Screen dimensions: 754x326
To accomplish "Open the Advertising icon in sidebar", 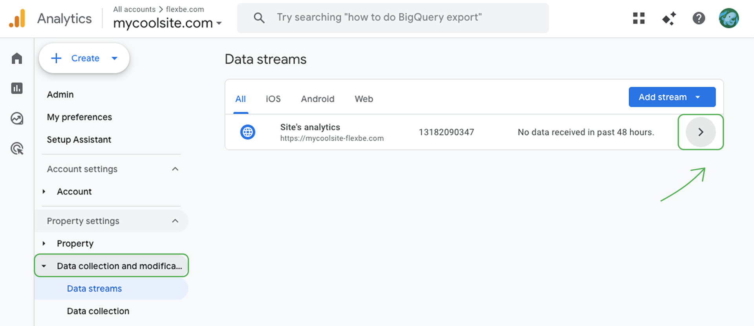I will click(17, 148).
